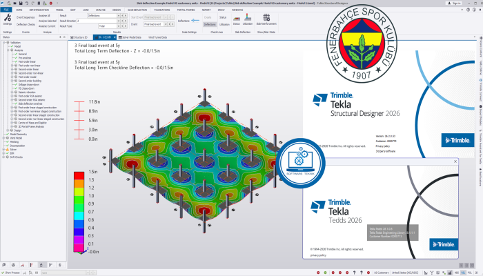The image size is (483, 276).
Task: Click the Sign in user icon
Action: [x=449, y=3]
